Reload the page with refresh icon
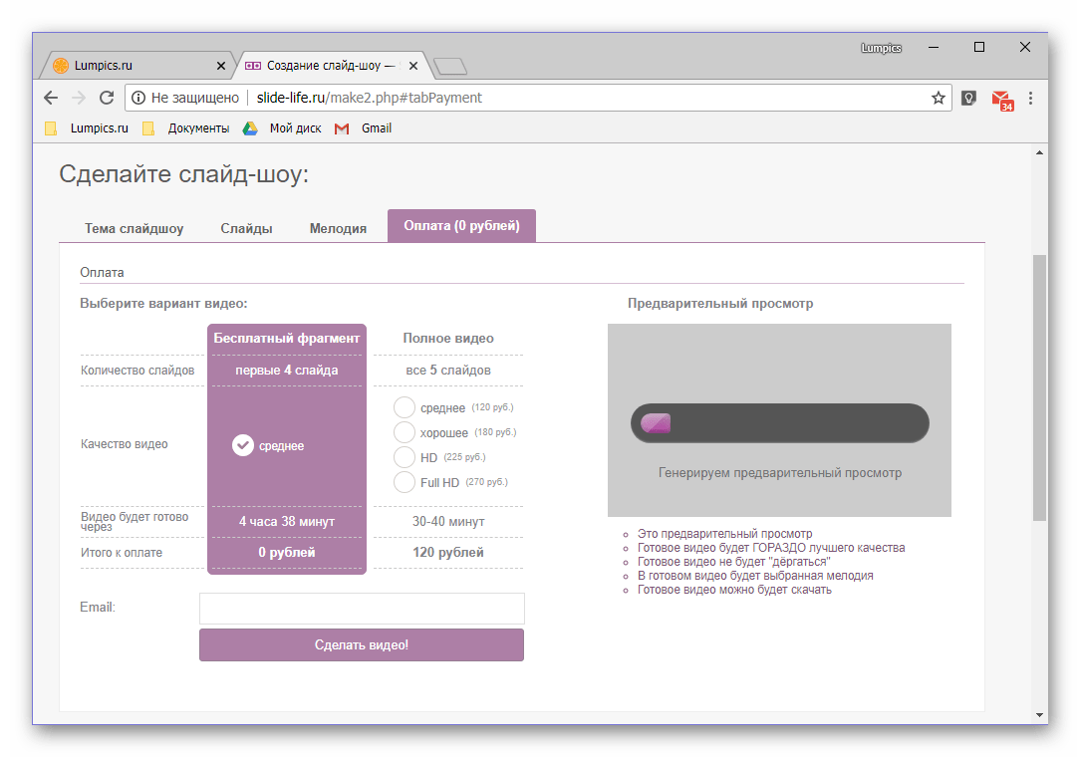This screenshot has width=1081, height=757. [x=107, y=98]
